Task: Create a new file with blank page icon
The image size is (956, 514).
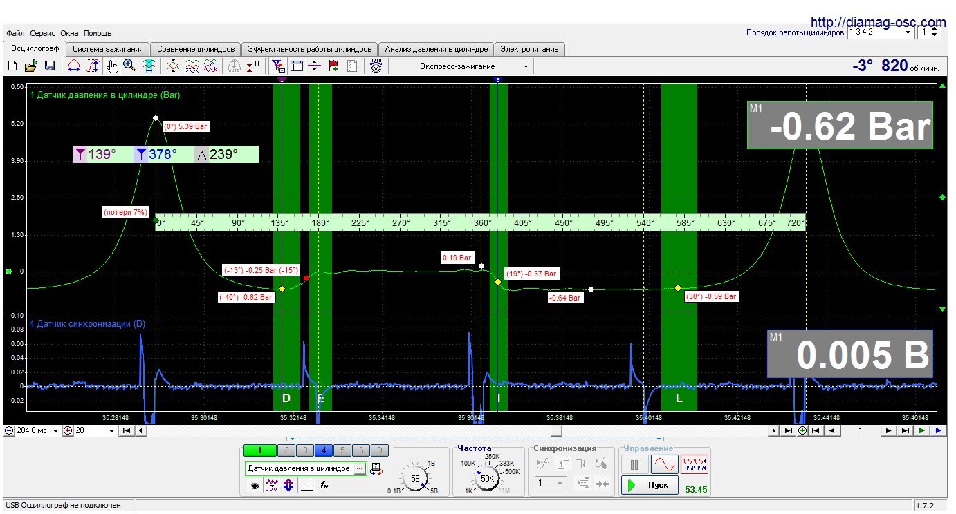Action: (12, 66)
